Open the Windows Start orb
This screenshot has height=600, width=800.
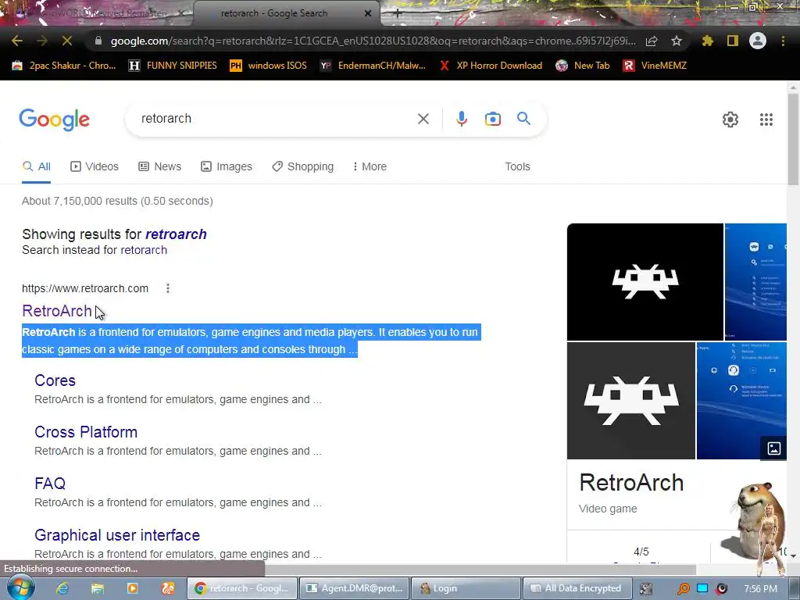[21, 587]
